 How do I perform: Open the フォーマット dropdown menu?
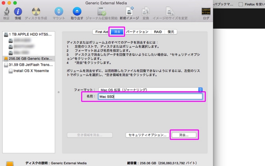[x=151, y=90]
